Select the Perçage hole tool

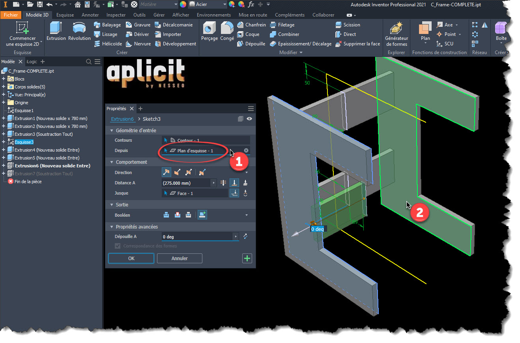point(209,31)
